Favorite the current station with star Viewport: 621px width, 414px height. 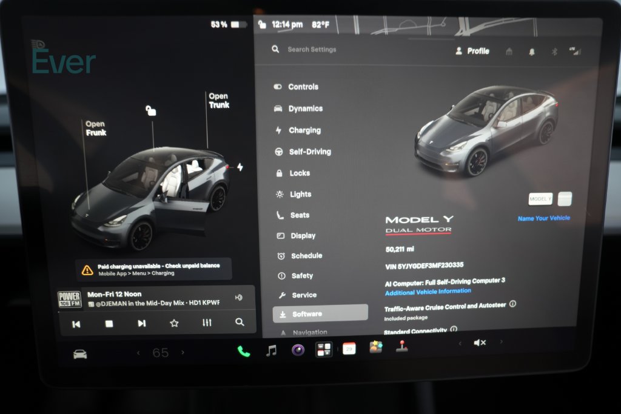pyautogui.click(x=174, y=323)
